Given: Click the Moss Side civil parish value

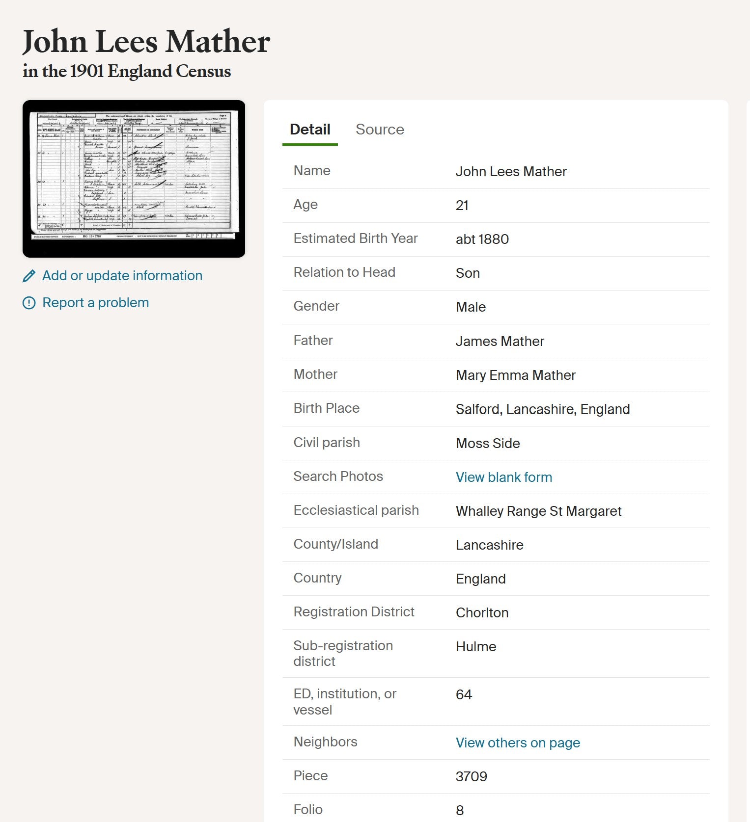Looking at the screenshot, I should tap(487, 444).
